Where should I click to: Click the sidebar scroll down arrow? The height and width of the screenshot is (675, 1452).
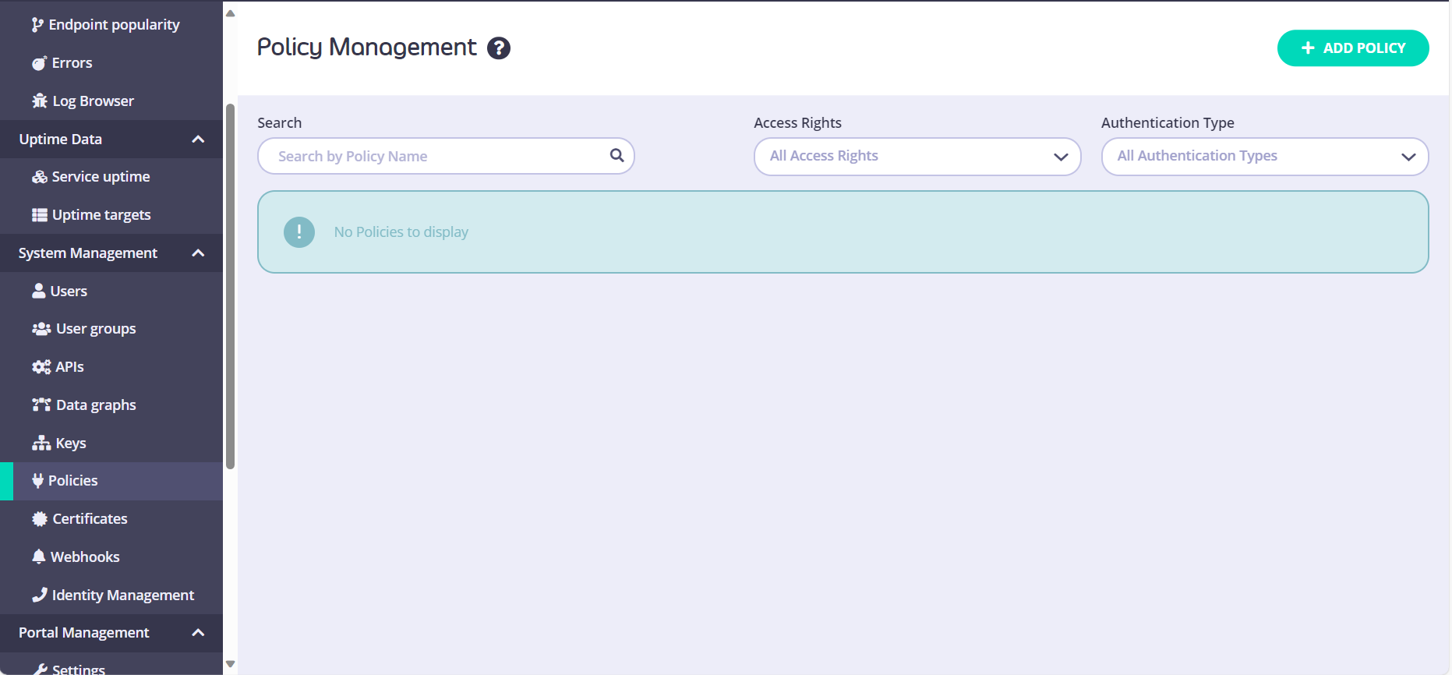230,664
